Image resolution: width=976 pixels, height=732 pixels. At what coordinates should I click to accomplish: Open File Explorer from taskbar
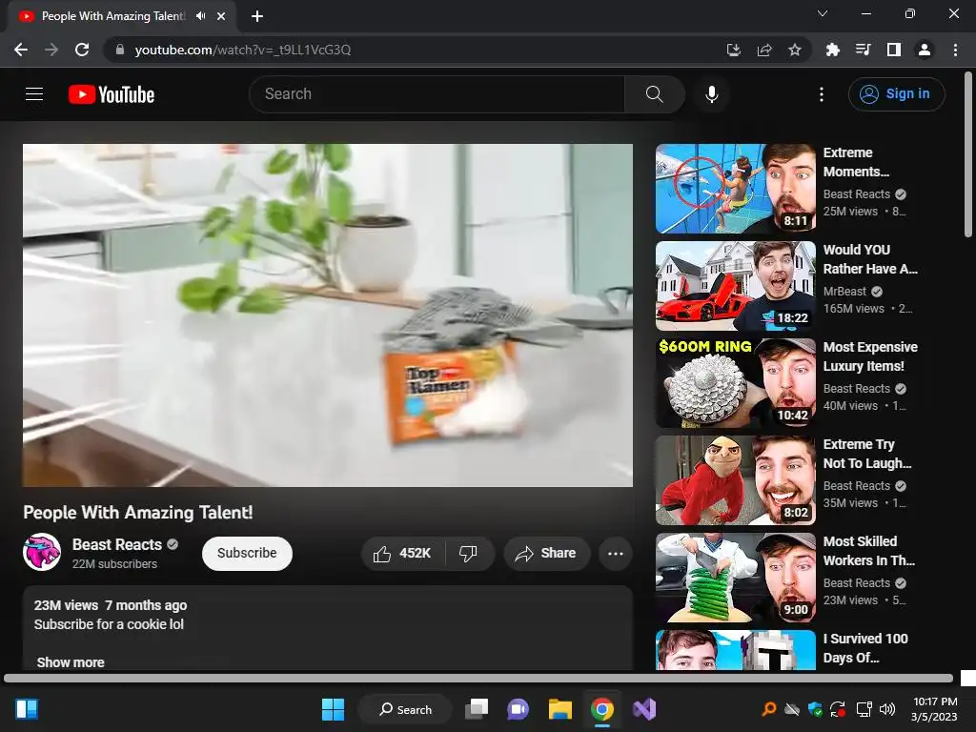560,709
